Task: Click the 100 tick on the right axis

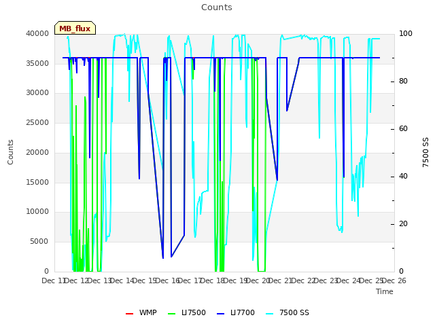Action: tap(406, 33)
